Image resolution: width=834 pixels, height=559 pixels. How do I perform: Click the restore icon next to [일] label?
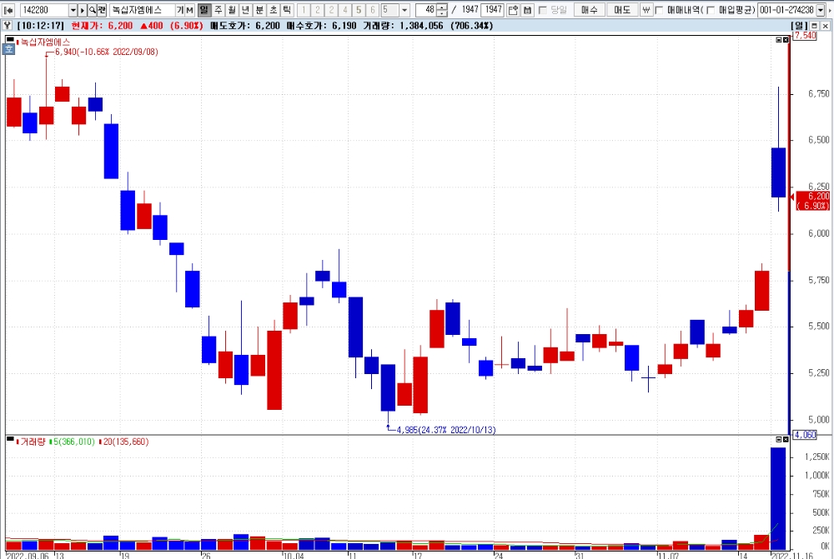pos(814,25)
